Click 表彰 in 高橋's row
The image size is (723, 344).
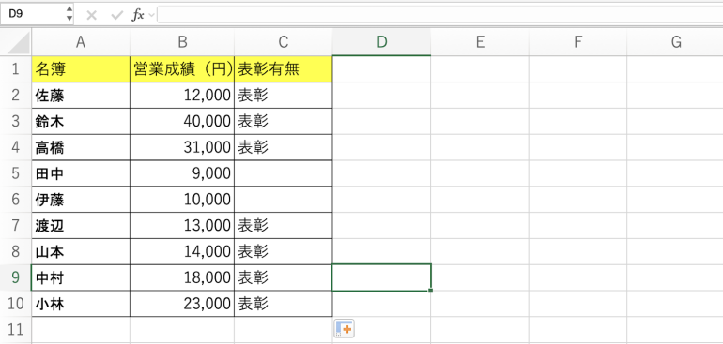[284, 147]
